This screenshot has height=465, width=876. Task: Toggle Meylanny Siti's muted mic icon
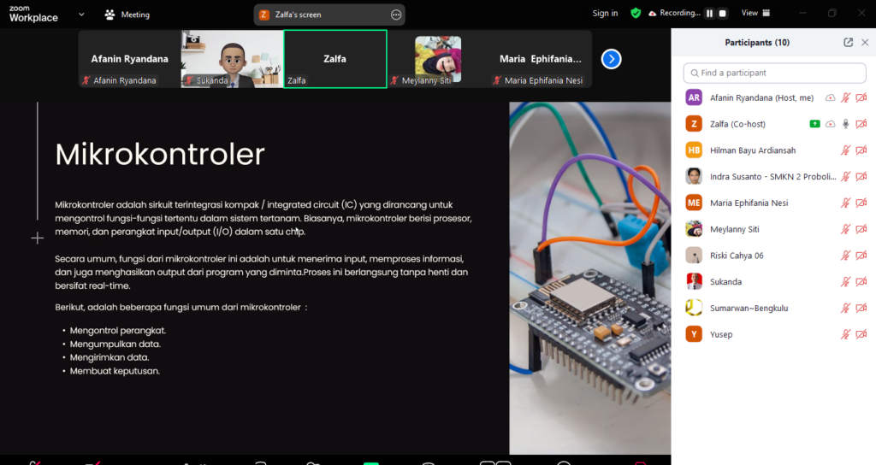(x=846, y=229)
